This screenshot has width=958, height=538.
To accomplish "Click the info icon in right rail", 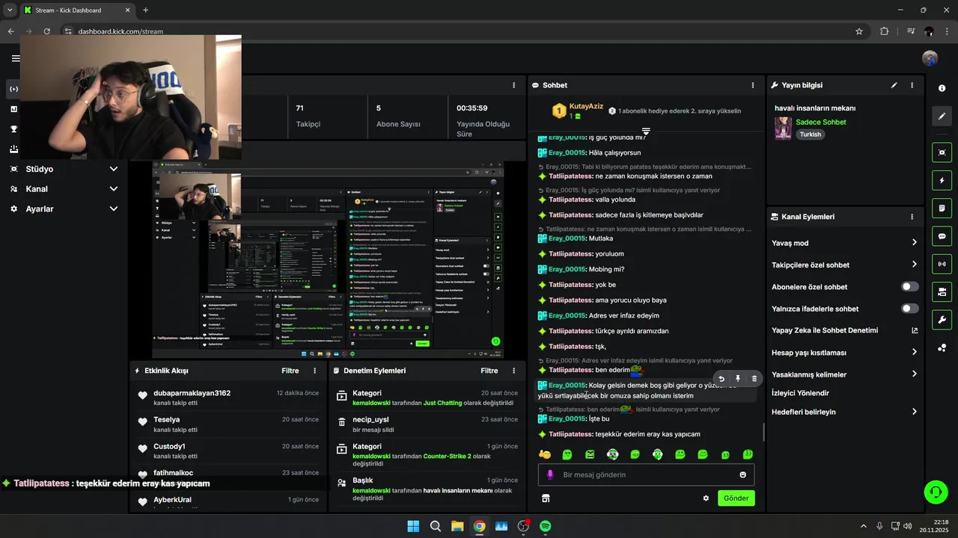I will (x=942, y=88).
